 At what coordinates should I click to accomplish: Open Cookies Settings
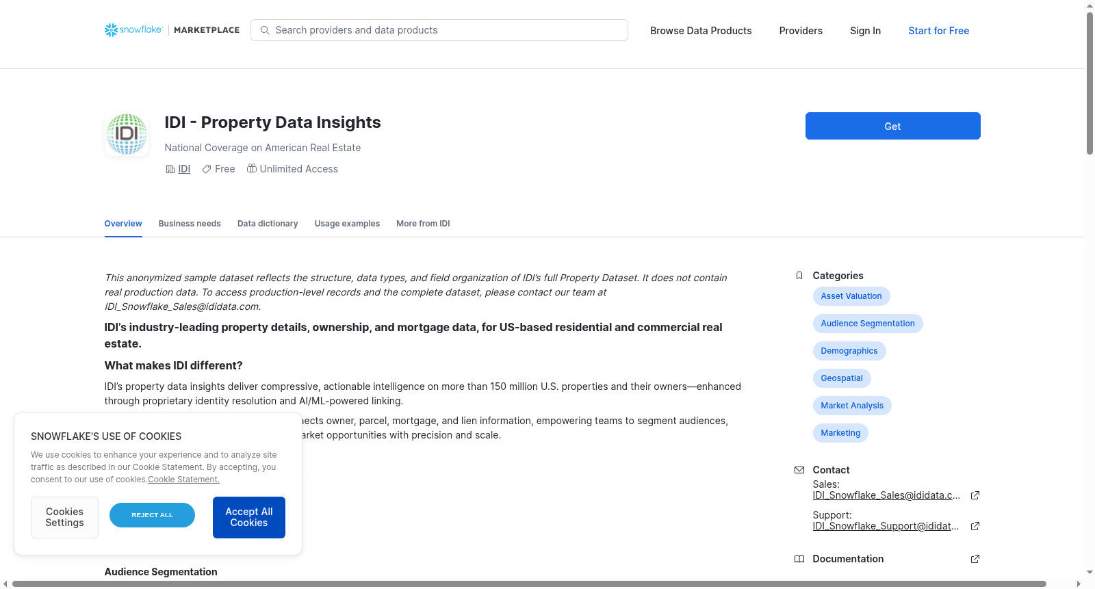pos(64,517)
